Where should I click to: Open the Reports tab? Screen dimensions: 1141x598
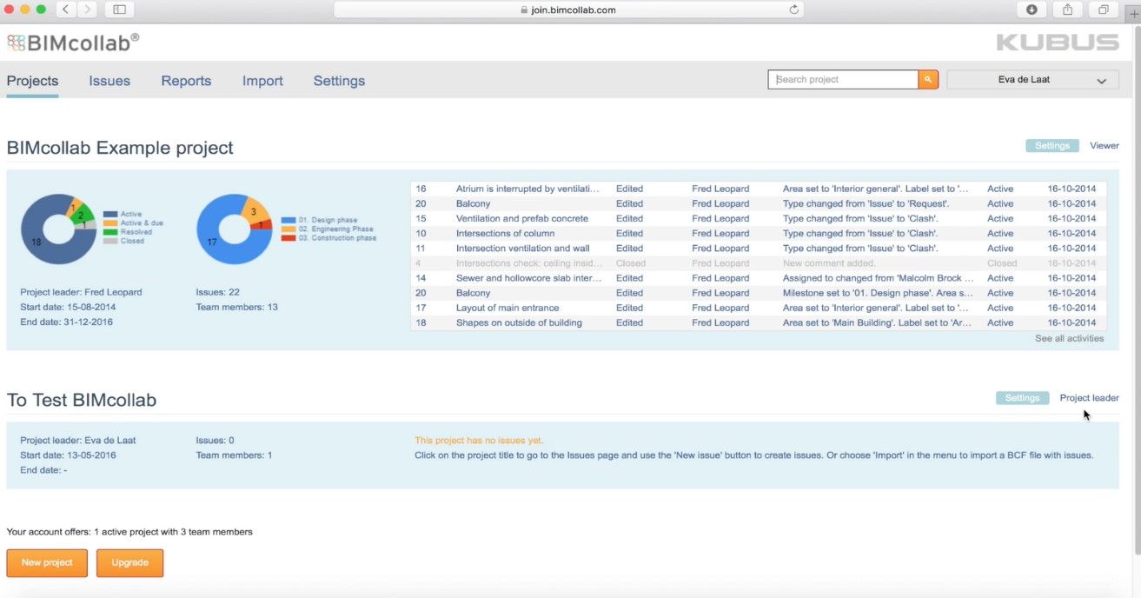click(x=186, y=81)
